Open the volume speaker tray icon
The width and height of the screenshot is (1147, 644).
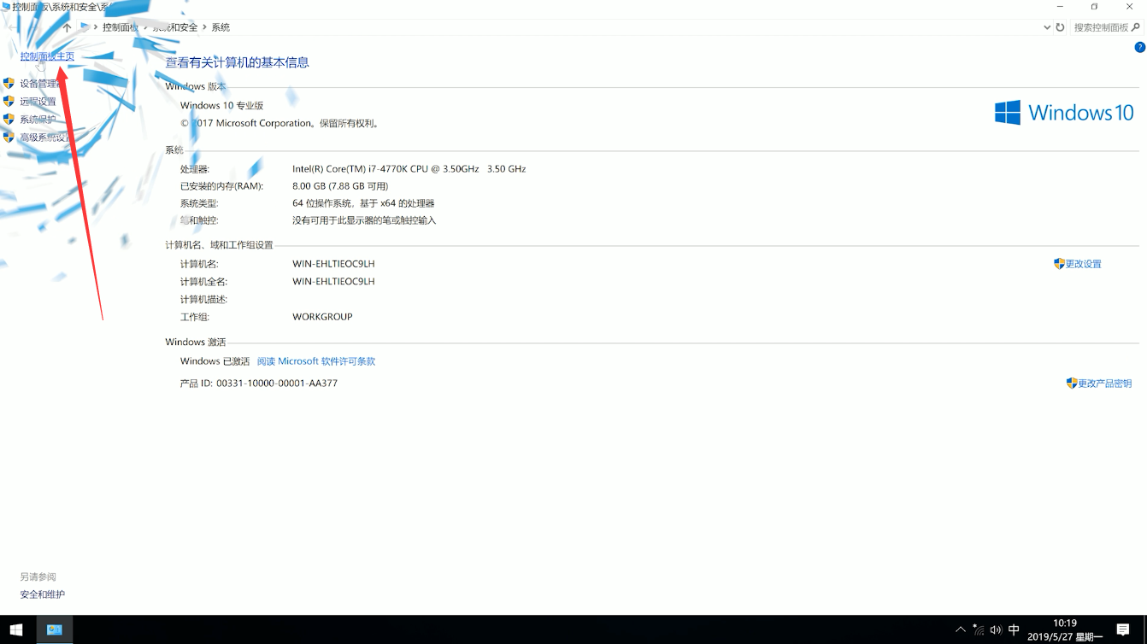click(996, 630)
